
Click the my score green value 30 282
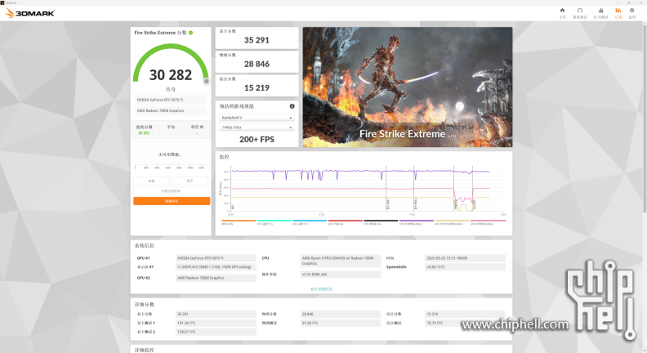tap(144, 133)
